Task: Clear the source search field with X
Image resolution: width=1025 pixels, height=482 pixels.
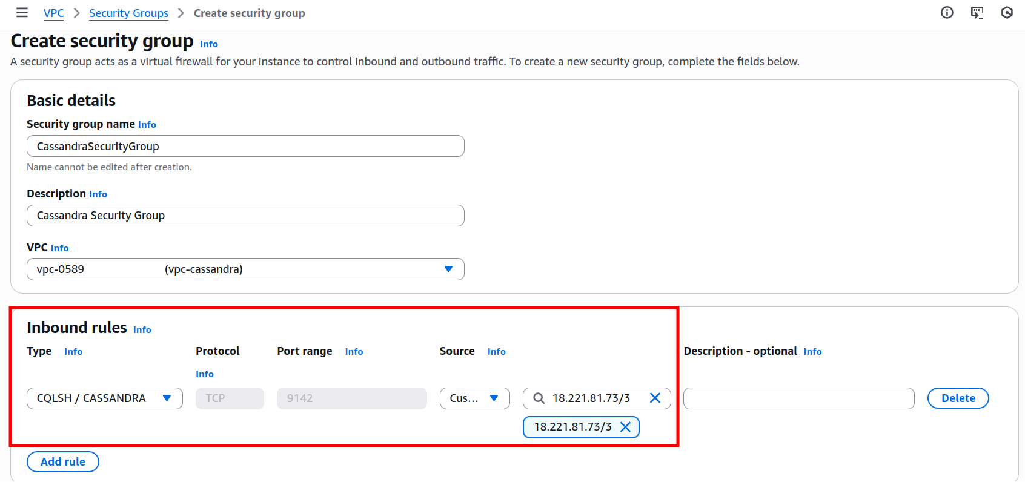Action: pyautogui.click(x=655, y=398)
